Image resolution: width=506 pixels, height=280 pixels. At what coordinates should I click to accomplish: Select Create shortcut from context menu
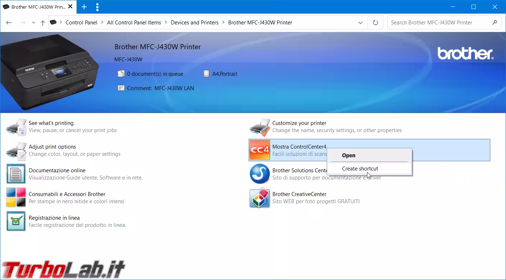(x=360, y=169)
